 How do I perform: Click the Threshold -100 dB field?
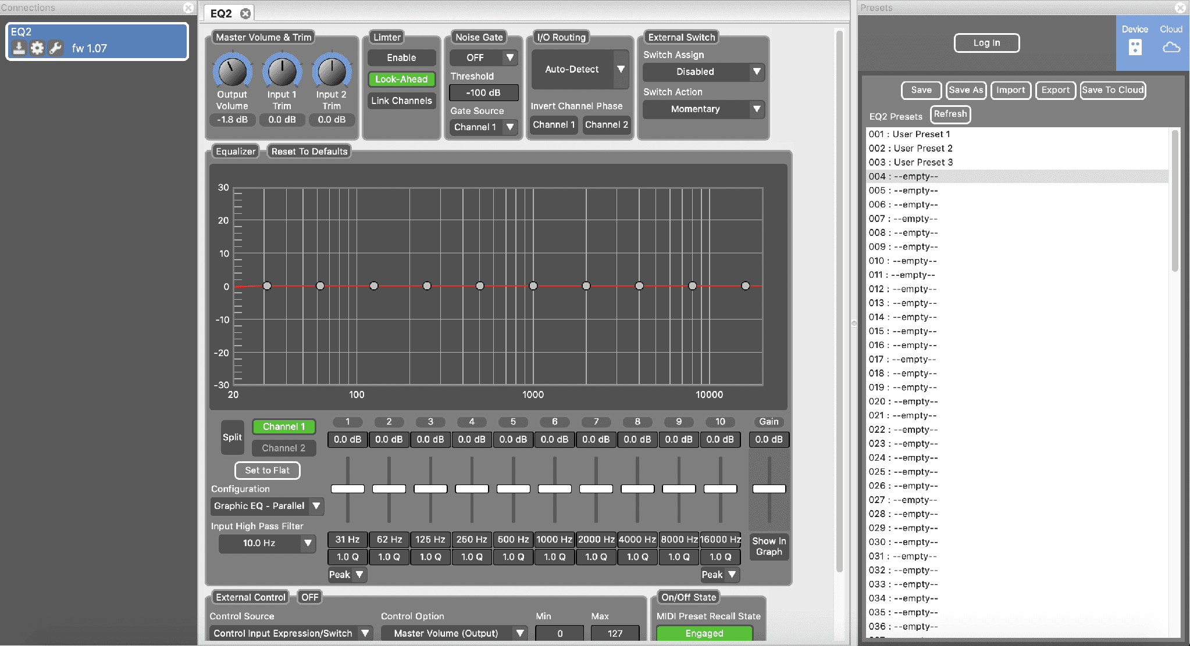point(483,92)
